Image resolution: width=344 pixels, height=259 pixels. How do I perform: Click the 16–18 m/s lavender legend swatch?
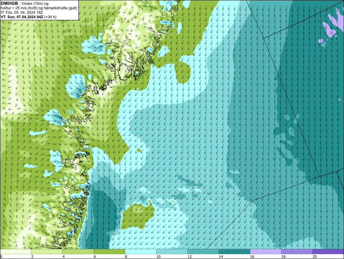coord(266,251)
